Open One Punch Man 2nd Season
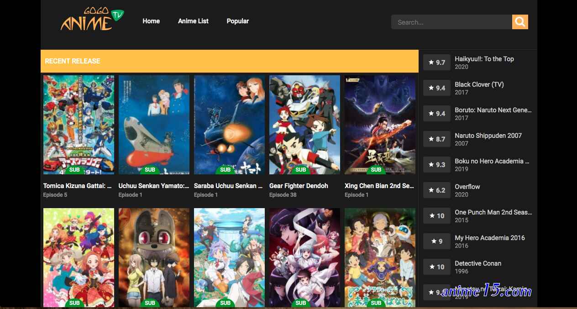The width and height of the screenshot is (577, 309). [493, 212]
